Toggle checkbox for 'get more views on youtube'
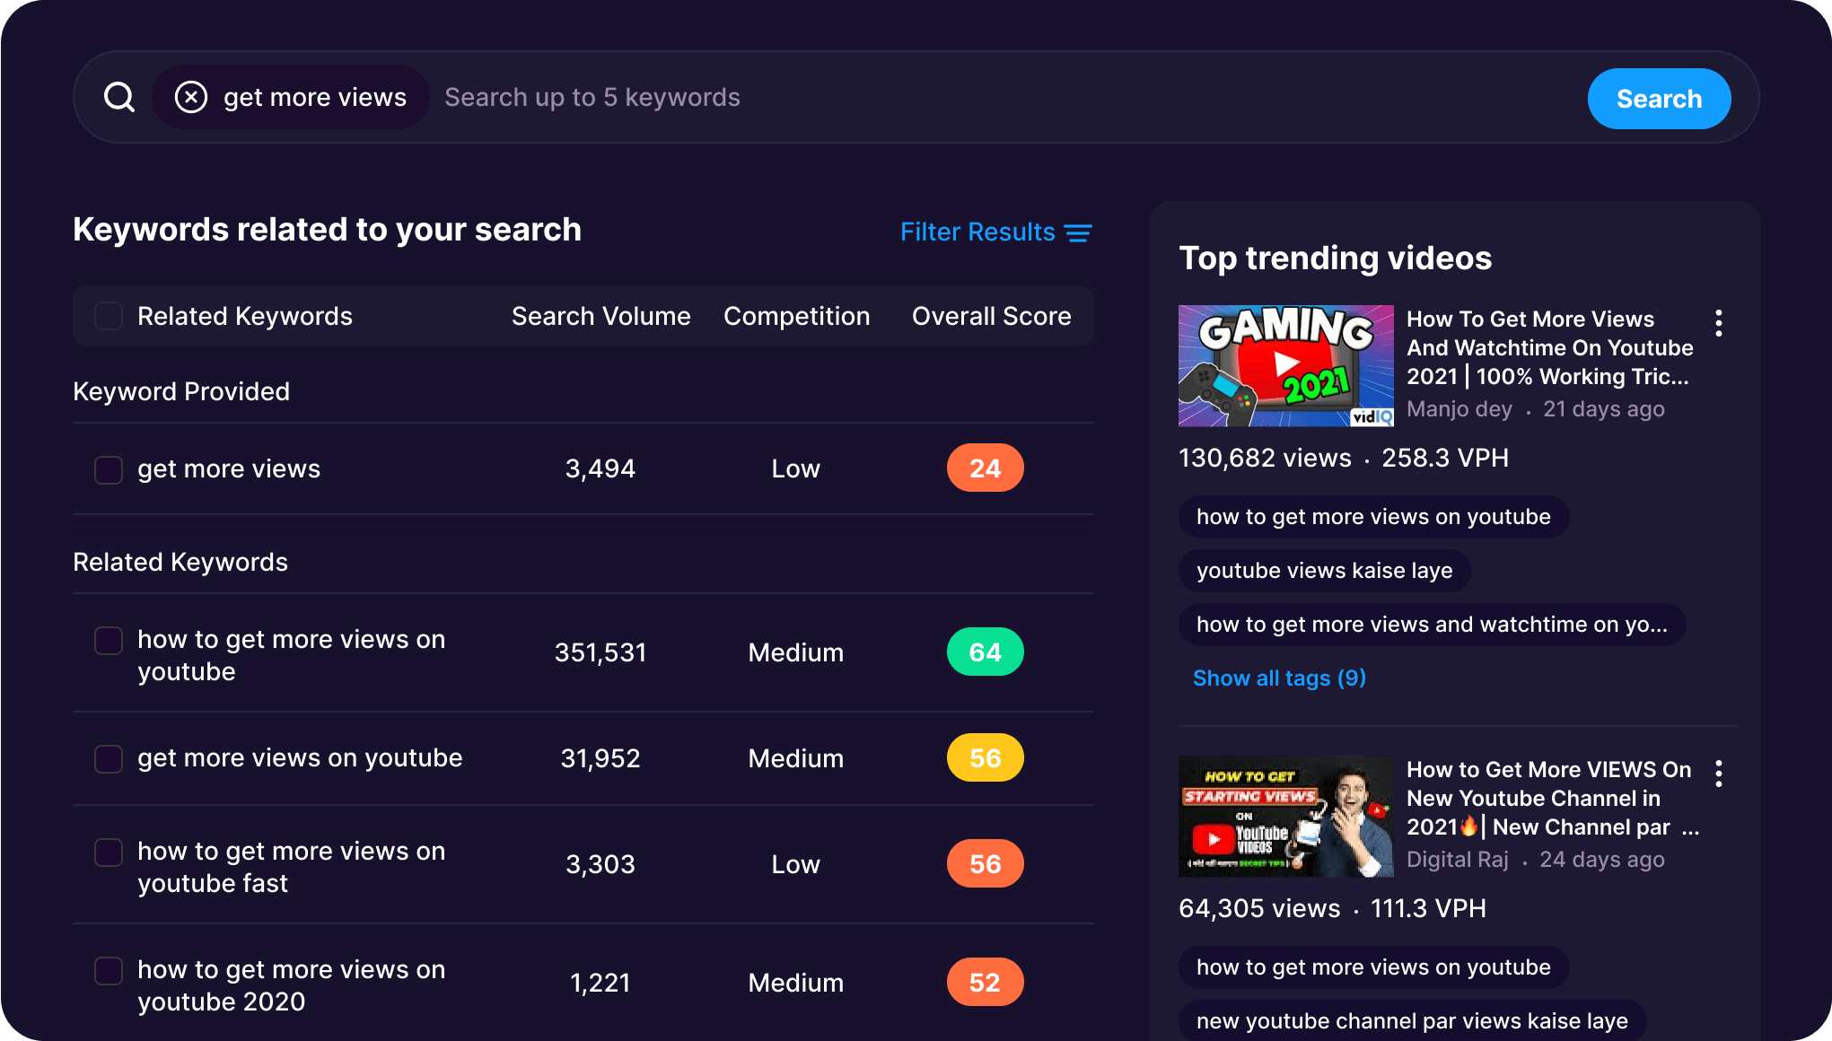Screen dimensions: 1832x1041 [x=109, y=757]
